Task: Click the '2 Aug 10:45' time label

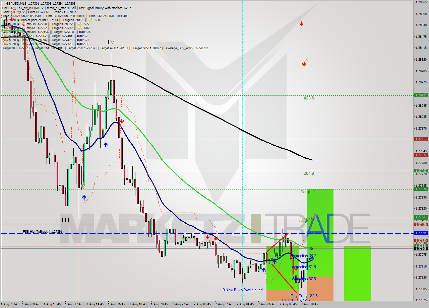Action: 309,304
